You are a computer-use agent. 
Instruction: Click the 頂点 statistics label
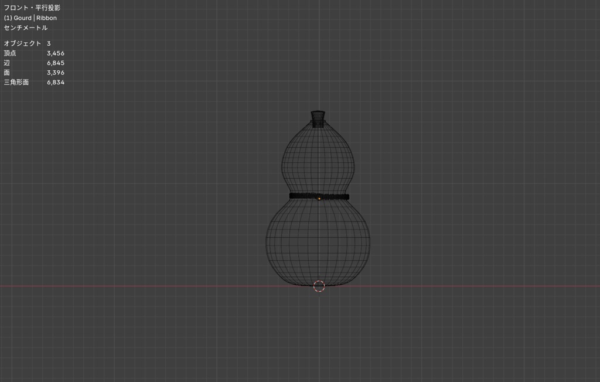click(10, 53)
